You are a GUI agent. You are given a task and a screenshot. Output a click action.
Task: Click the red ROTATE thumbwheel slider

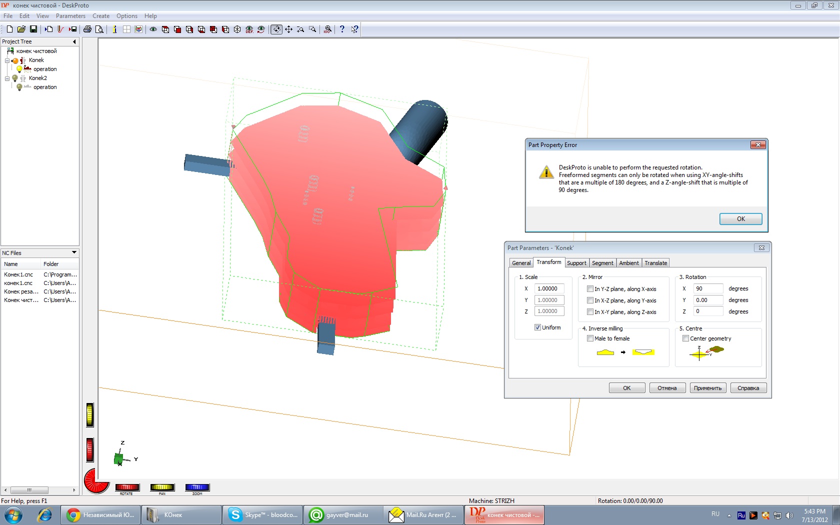click(127, 487)
